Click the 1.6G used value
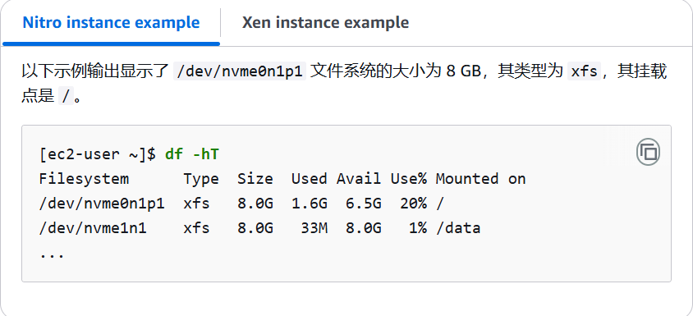The width and height of the screenshot is (693, 316). point(309,204)
